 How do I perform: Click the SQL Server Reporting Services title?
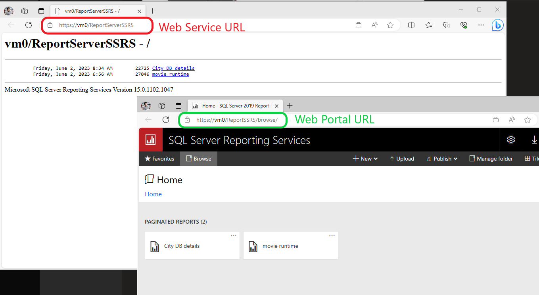click(x=240, y=140)
